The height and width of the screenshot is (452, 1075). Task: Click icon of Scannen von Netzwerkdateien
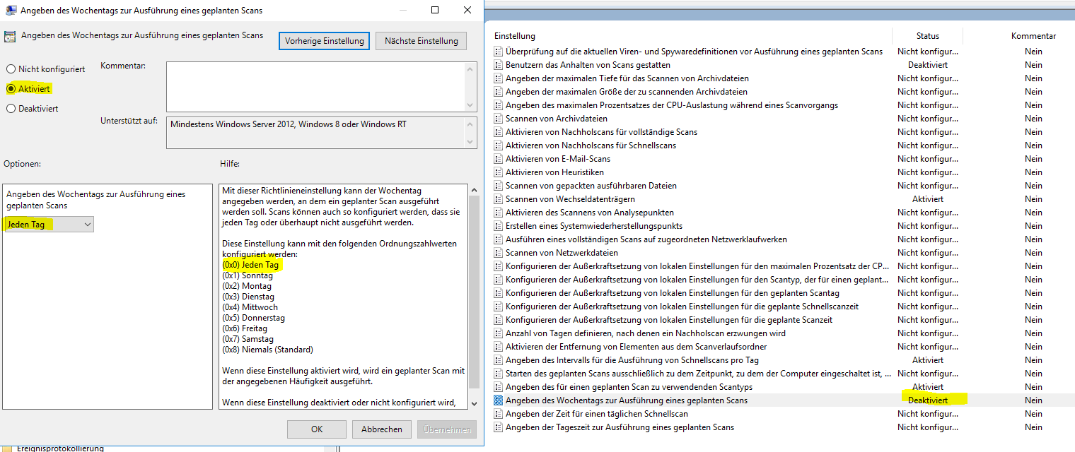(x=498, y=253)
